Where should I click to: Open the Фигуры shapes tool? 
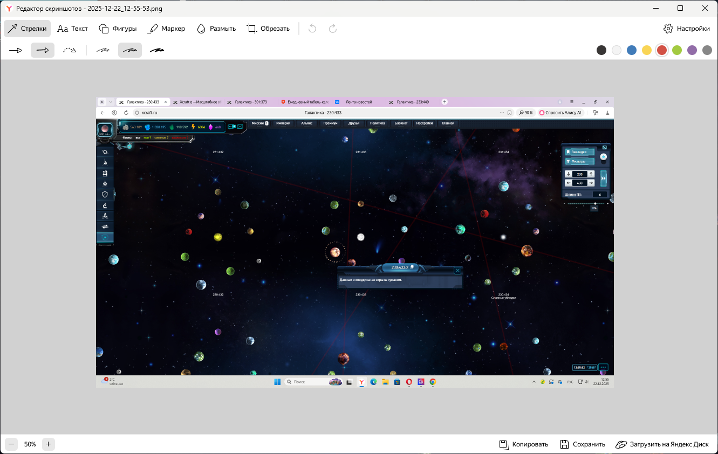(x=118, y=29)
